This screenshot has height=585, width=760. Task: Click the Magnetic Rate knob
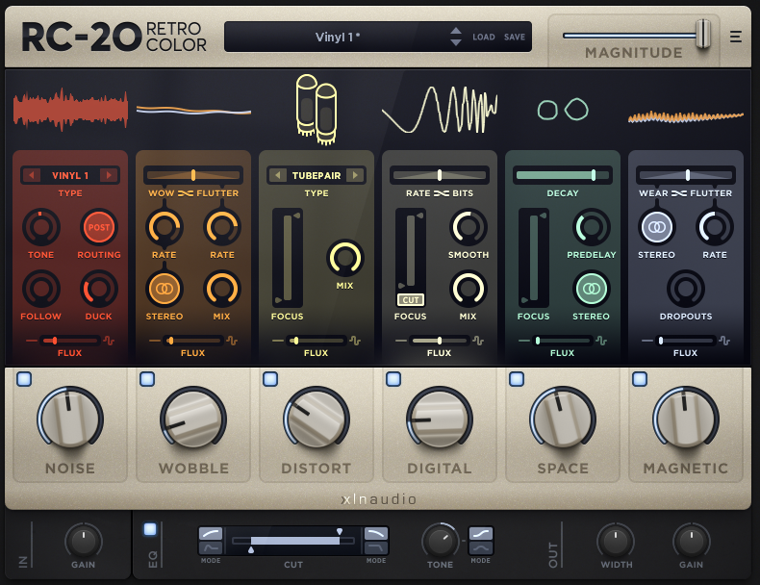[x=715, y=227]
